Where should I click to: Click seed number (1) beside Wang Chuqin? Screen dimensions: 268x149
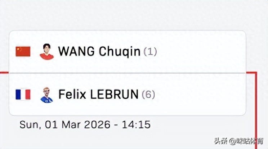[x=150, y=52]
